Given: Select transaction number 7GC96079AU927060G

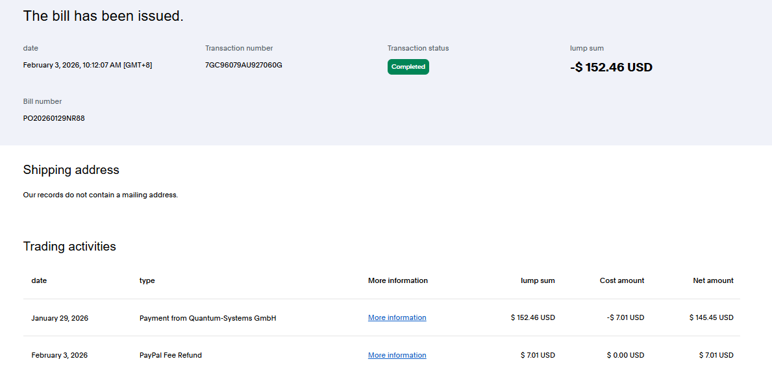Looking at the screenshot, I should tap(243, 65).
